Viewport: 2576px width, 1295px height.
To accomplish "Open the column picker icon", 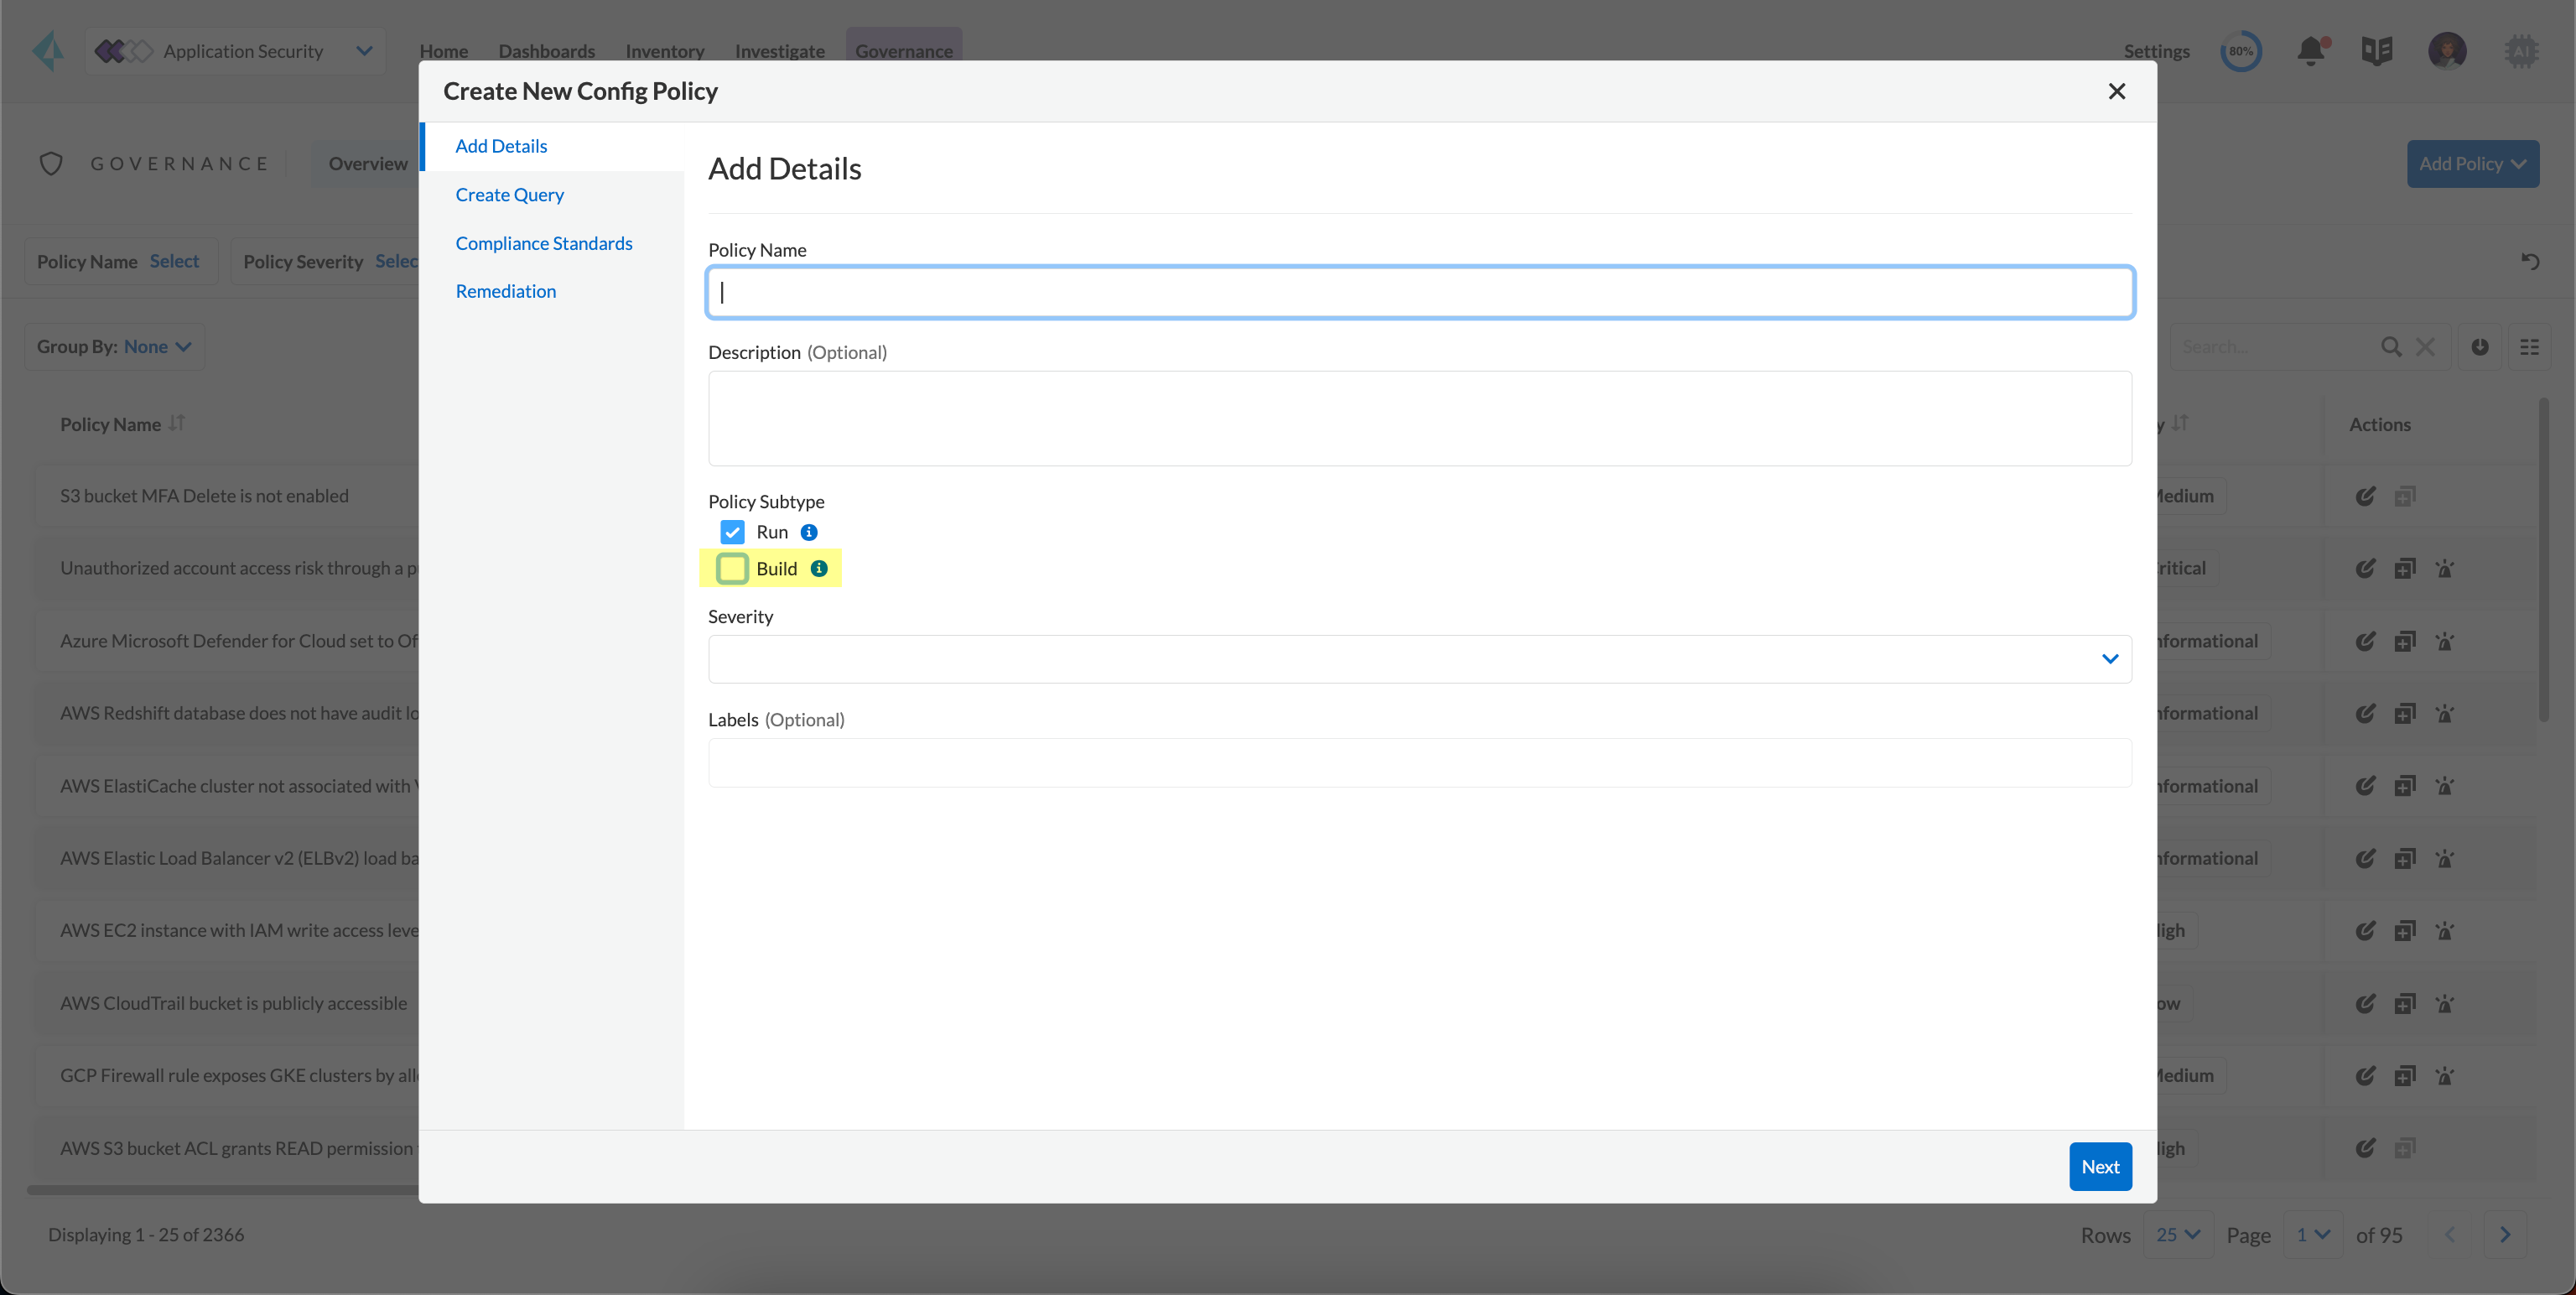I will click(2529, 347).
